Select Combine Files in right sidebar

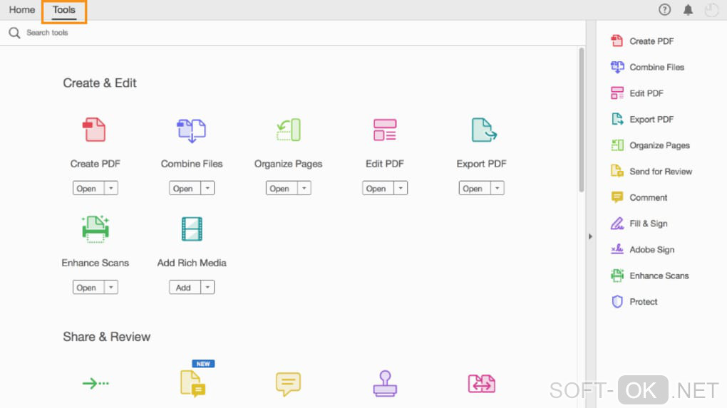pyautogui.click(x=648, y=67)
